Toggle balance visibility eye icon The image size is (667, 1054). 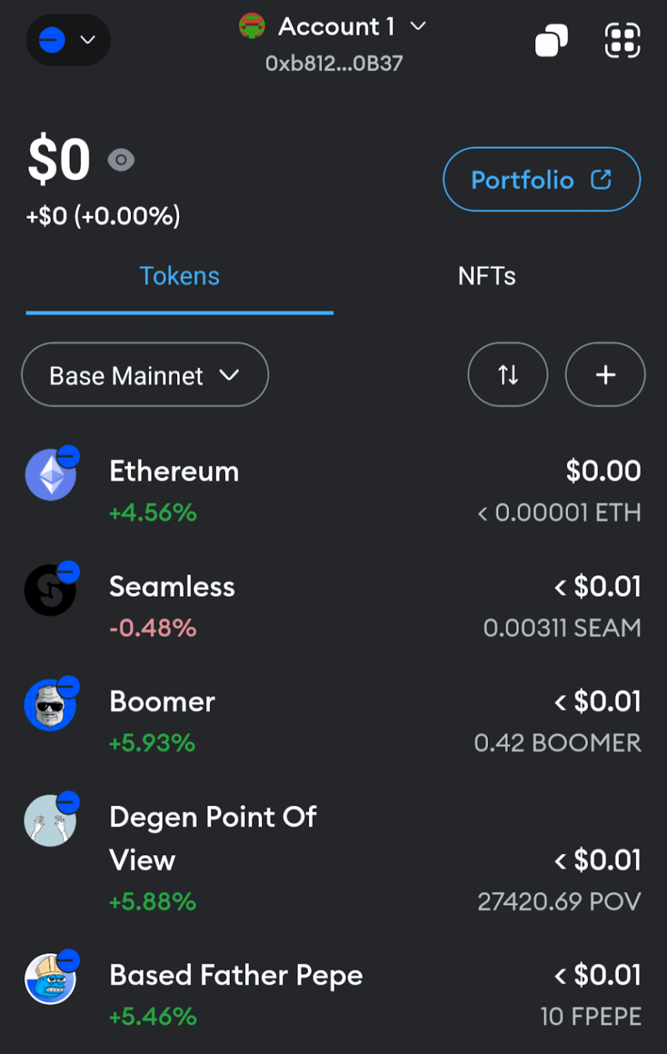click(x=121, y=160)
